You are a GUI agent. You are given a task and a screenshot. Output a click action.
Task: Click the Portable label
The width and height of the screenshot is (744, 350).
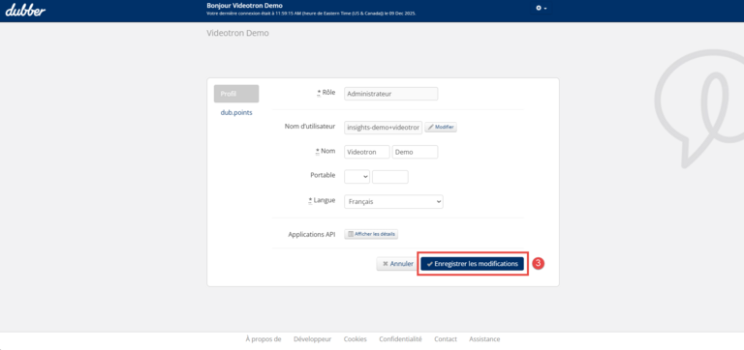(323, 175)
